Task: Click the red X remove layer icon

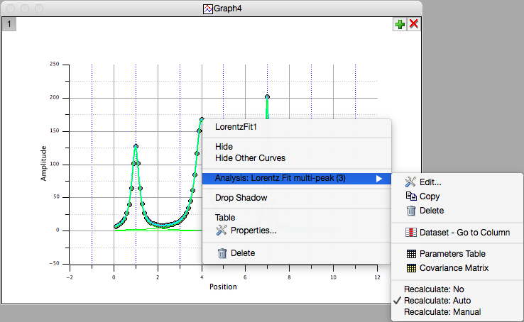Action: click(414, 24)
